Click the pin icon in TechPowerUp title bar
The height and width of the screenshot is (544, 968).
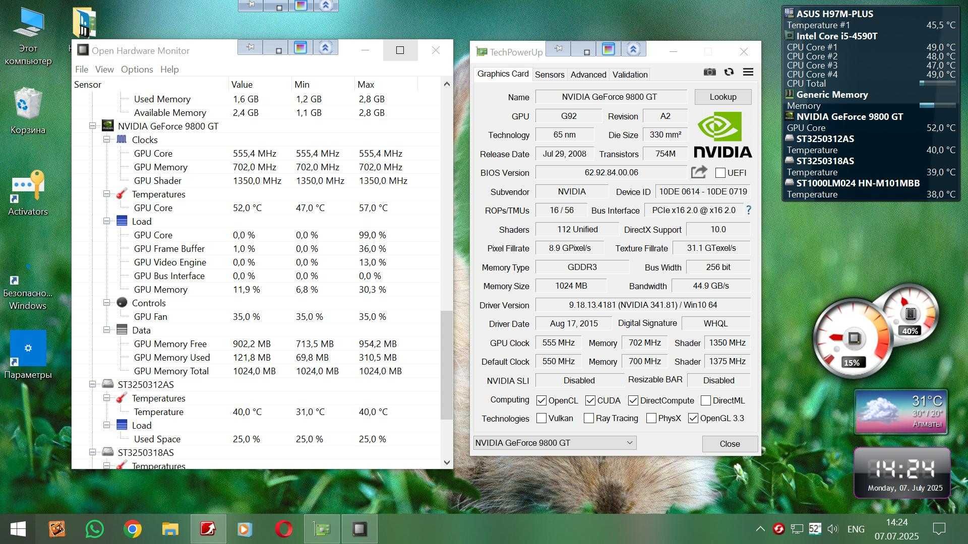[x=559, y=49]
